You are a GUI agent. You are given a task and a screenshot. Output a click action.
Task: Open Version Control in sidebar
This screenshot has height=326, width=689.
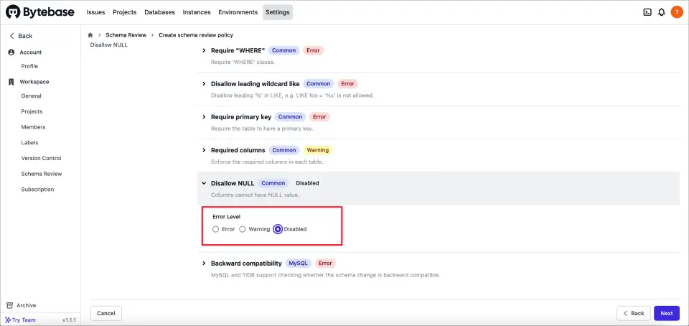pos(41,158)
